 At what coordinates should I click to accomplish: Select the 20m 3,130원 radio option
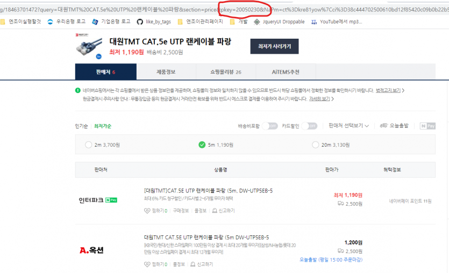(x=315, y=145)
